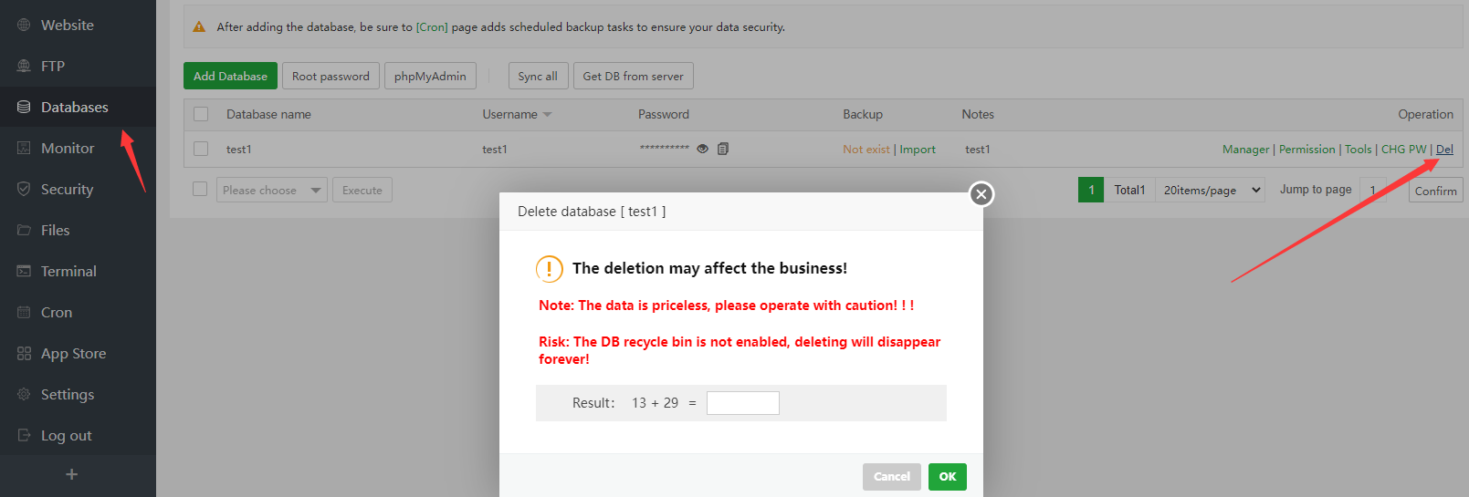1469x497 pixels.
Task: Click the Security shield icon
Action: click(24, 190)
